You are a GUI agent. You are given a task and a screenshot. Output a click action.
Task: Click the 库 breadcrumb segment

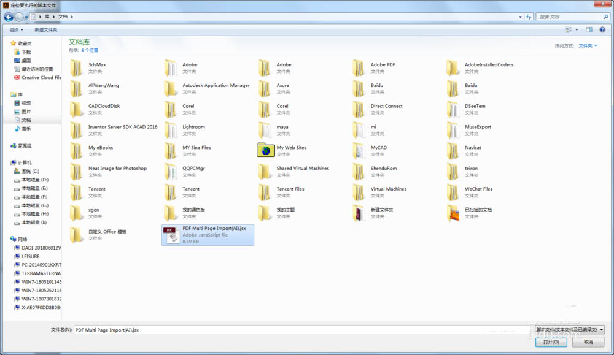click(47, 17)
